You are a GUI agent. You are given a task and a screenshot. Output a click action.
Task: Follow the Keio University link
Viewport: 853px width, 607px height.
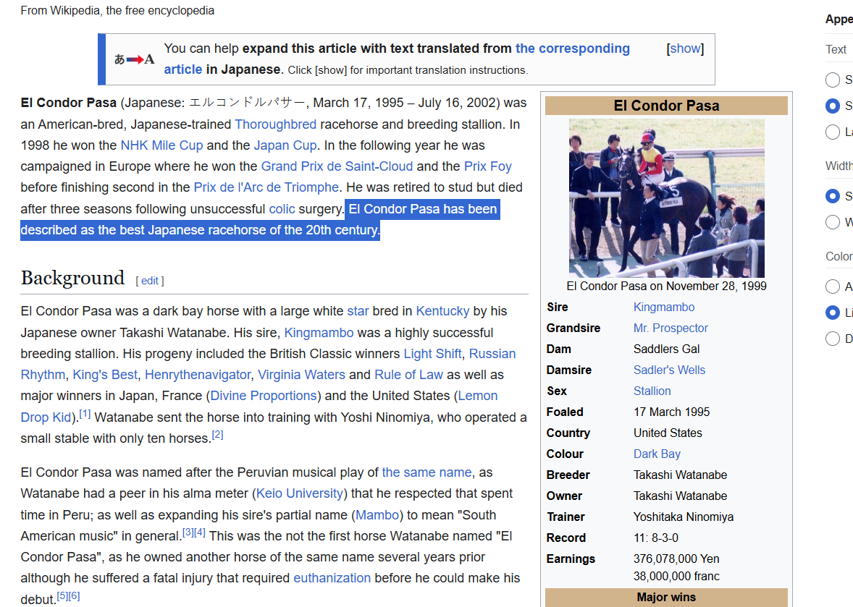300,493
